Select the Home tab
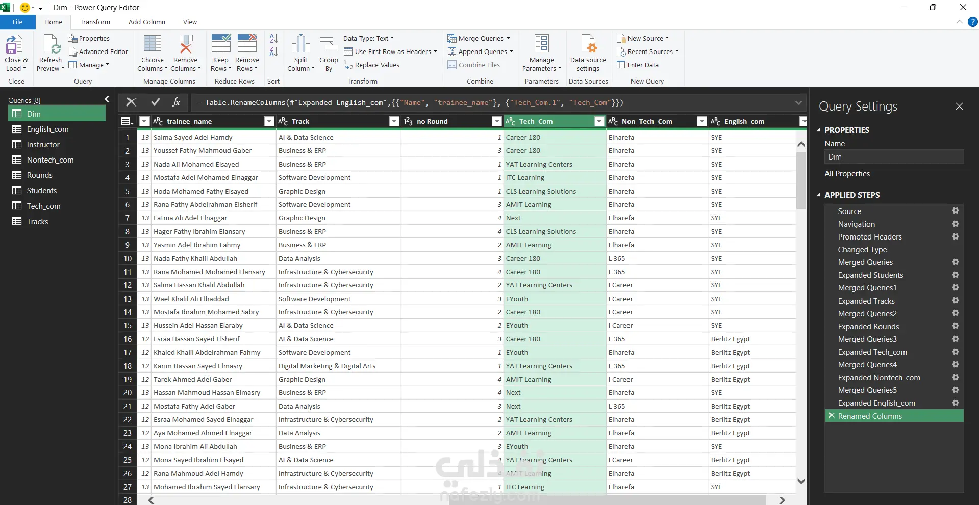Screen dimensions: 979x505 (x=53, y=22)
